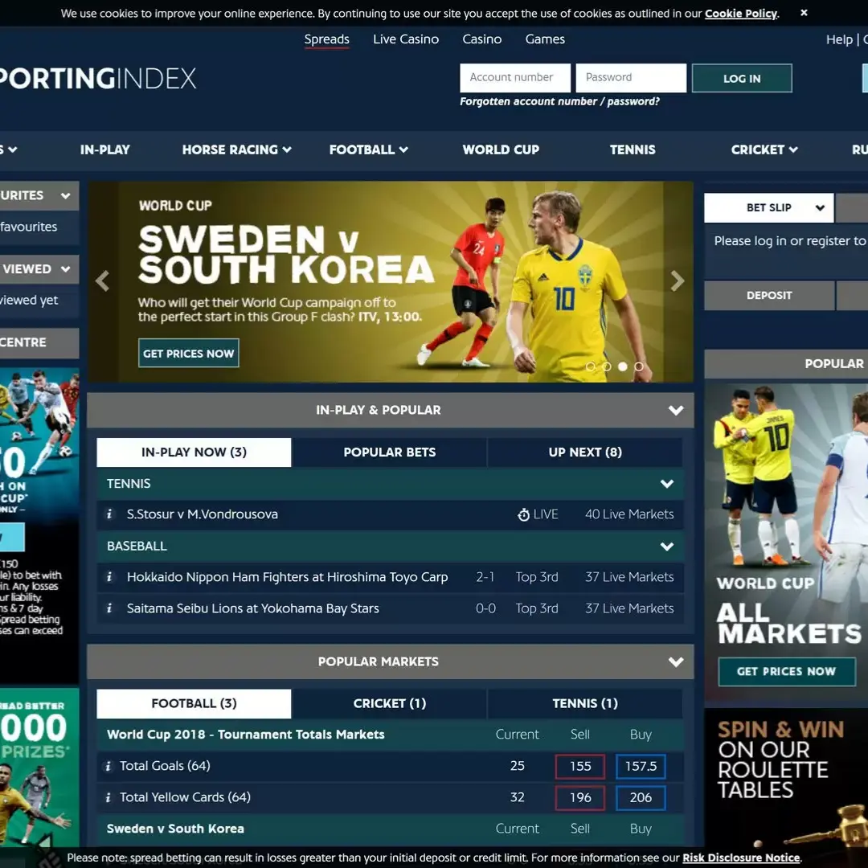
Task: Open the Cookie Policy link
Action: (741, 14)
